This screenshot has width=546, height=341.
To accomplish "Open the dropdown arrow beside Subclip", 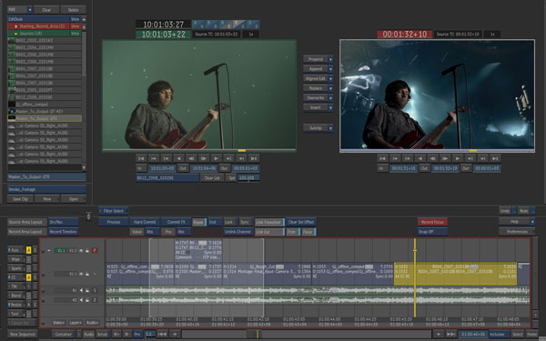I will (330, 127).
